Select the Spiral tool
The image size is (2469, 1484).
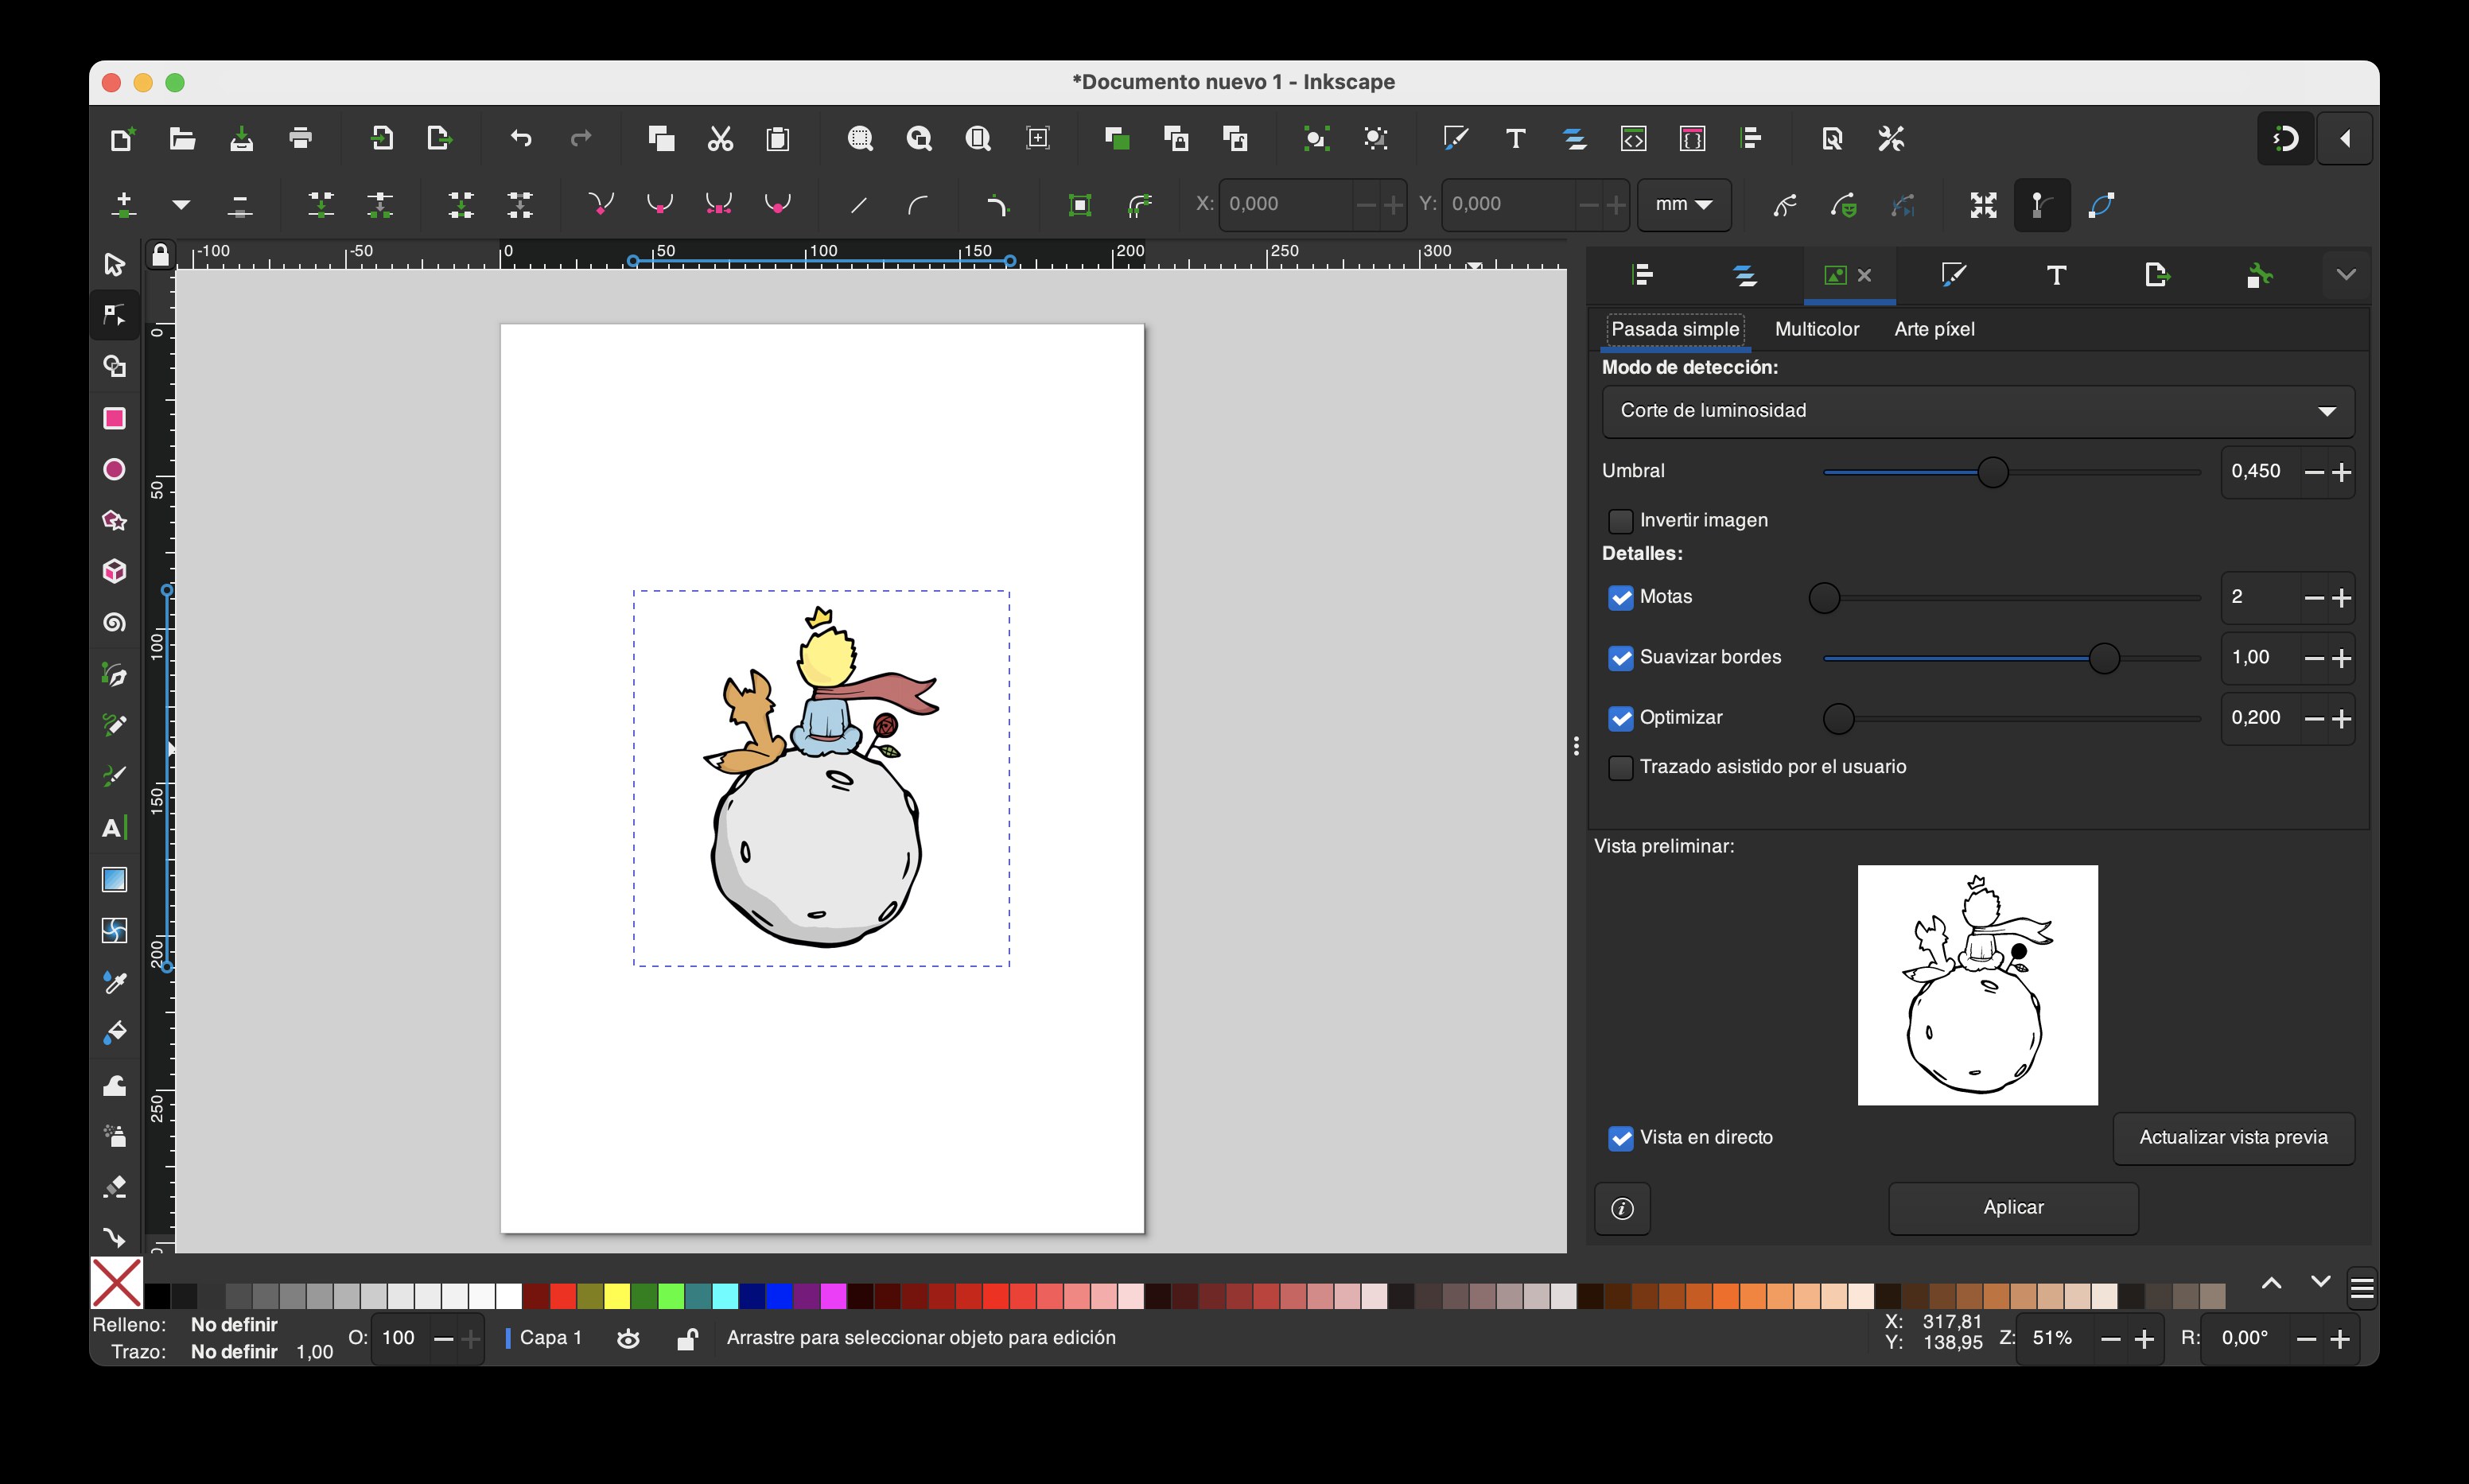(x=114, y=622)
